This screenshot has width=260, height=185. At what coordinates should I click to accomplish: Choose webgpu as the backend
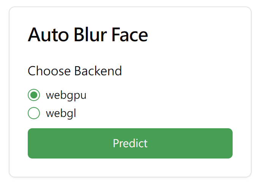click(34, 95)
